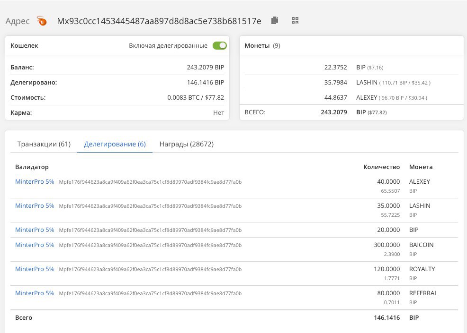Screen dimensions: 467x333
Task: Click the orange avatar icon beside address
Action: click(42, 21)
